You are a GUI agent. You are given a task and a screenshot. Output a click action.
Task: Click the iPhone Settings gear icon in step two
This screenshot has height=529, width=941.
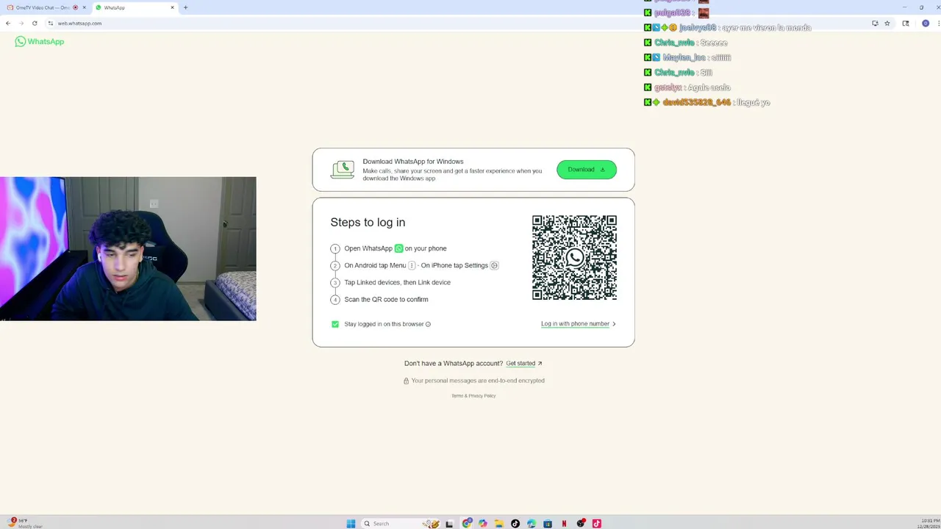pos(494,265)
